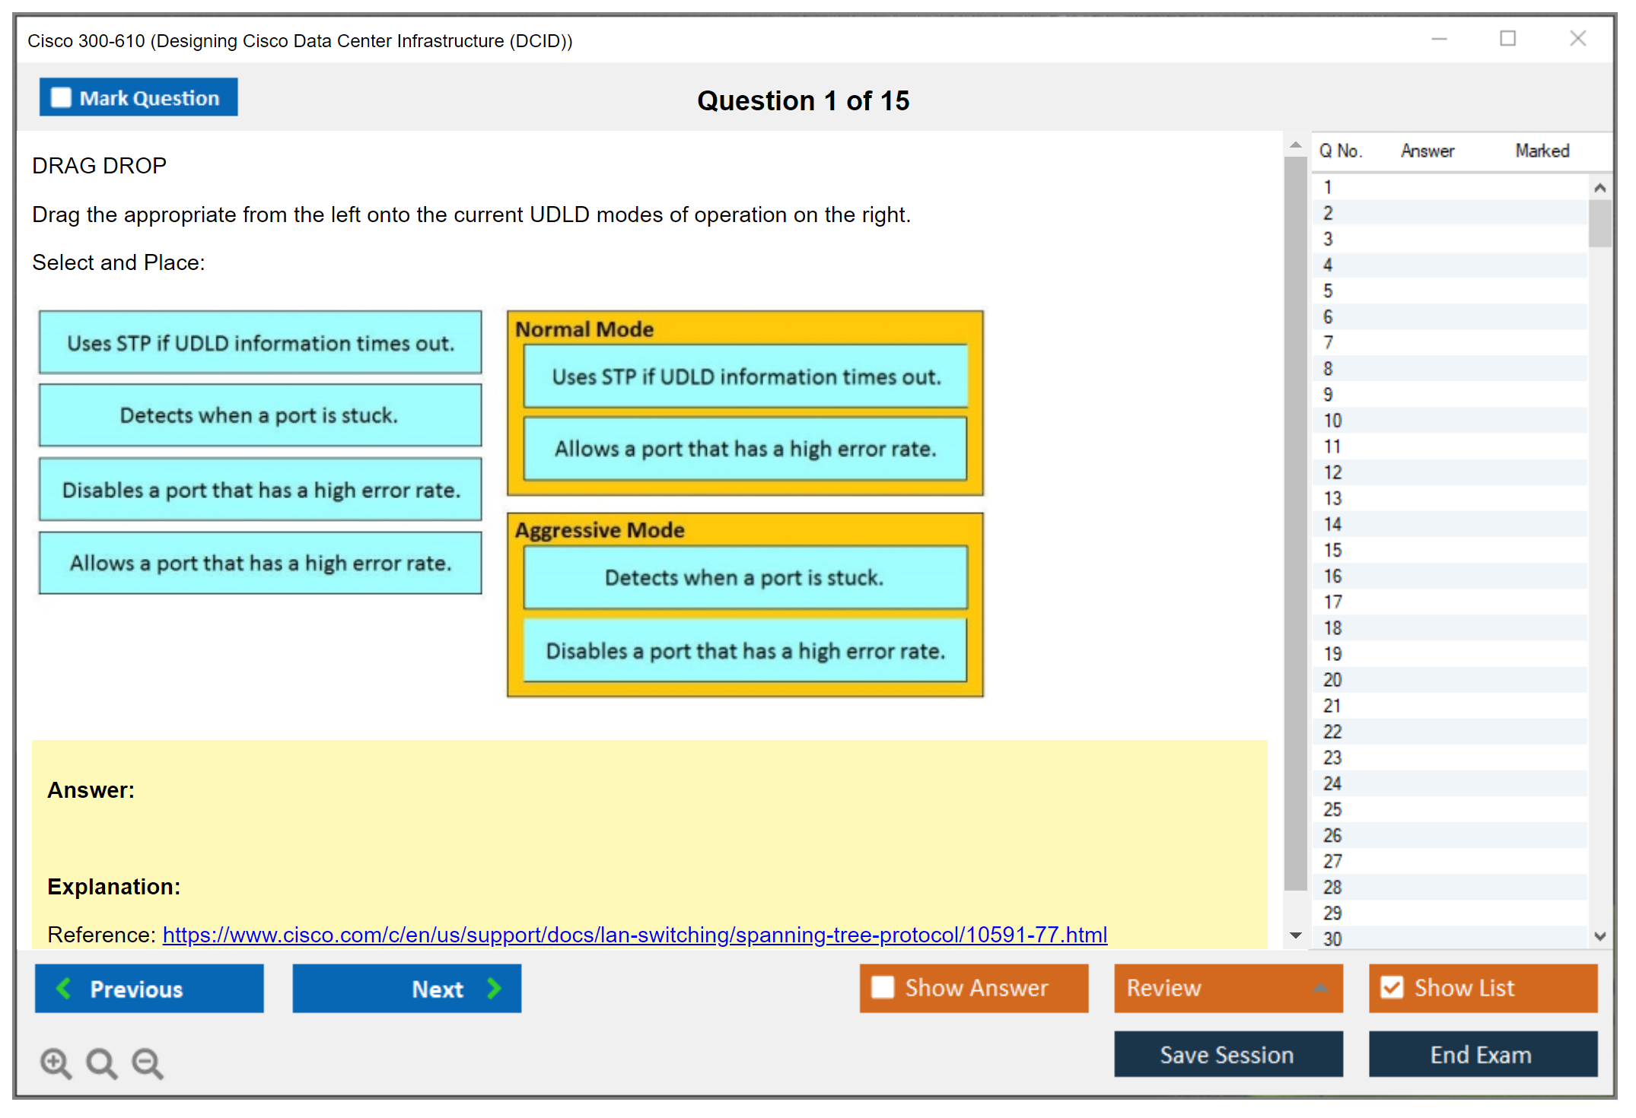Image resolution: width=1636 pixels, height=1118 pixels.
Task: Click the Answer column header
Action: pyautogui.click(x=1427, y=151)
